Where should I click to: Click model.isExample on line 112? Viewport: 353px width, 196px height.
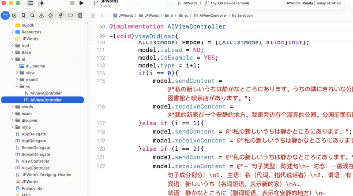165,58
